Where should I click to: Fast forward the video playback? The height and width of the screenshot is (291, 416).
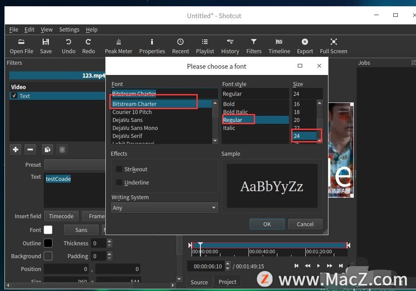coord(329,266)
